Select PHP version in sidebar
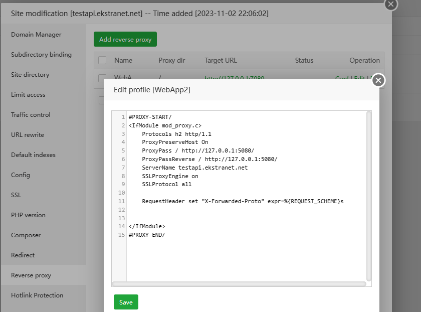Viewport: 421px width, 312px height. point(28,215)
